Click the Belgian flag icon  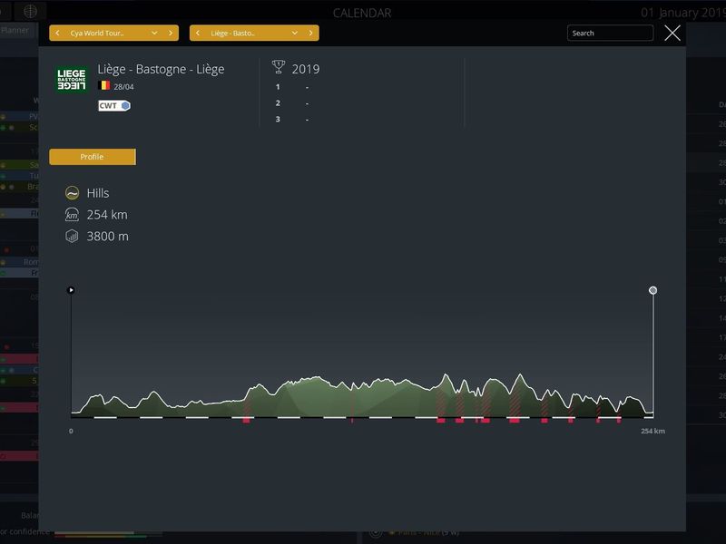click(x=105, y=85)
